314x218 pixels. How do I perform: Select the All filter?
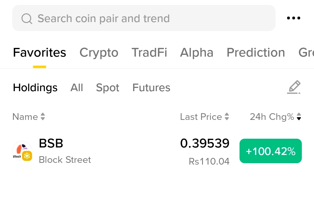tap(77, 88)
